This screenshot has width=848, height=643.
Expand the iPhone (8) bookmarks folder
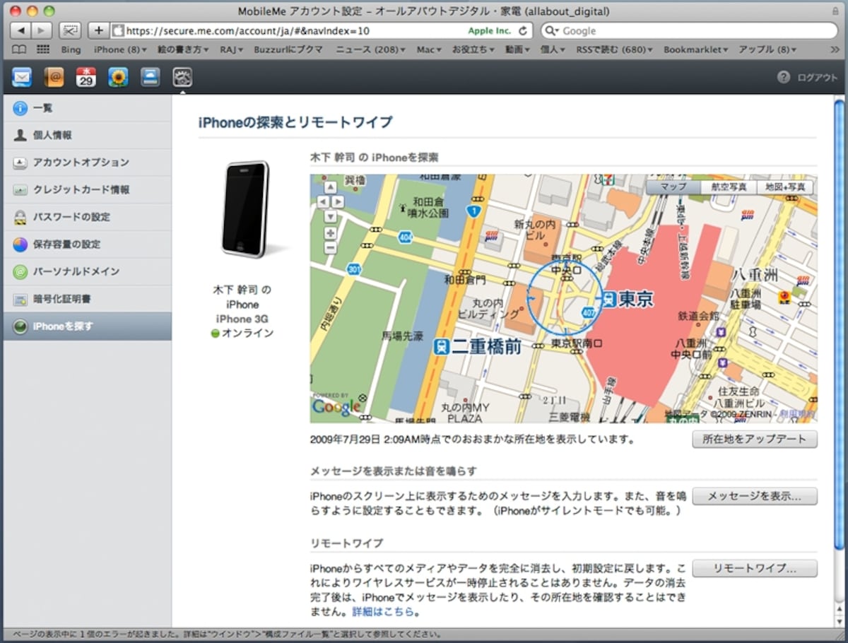[x=120, y=49]
